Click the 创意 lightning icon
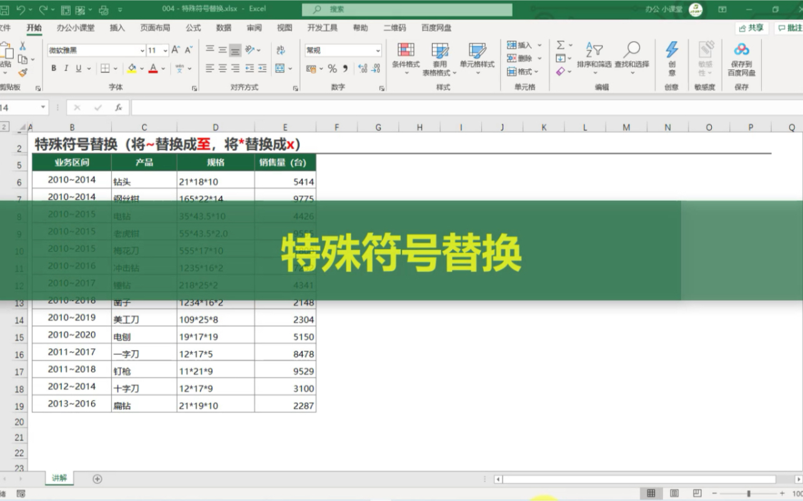This screenshot has height=501, width=803. click(x=672, y=50)
